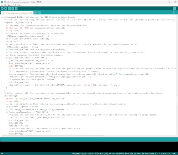Click the black console output area
The width and height of the screenshot is (178, 155).
click(x=89, y=147)
